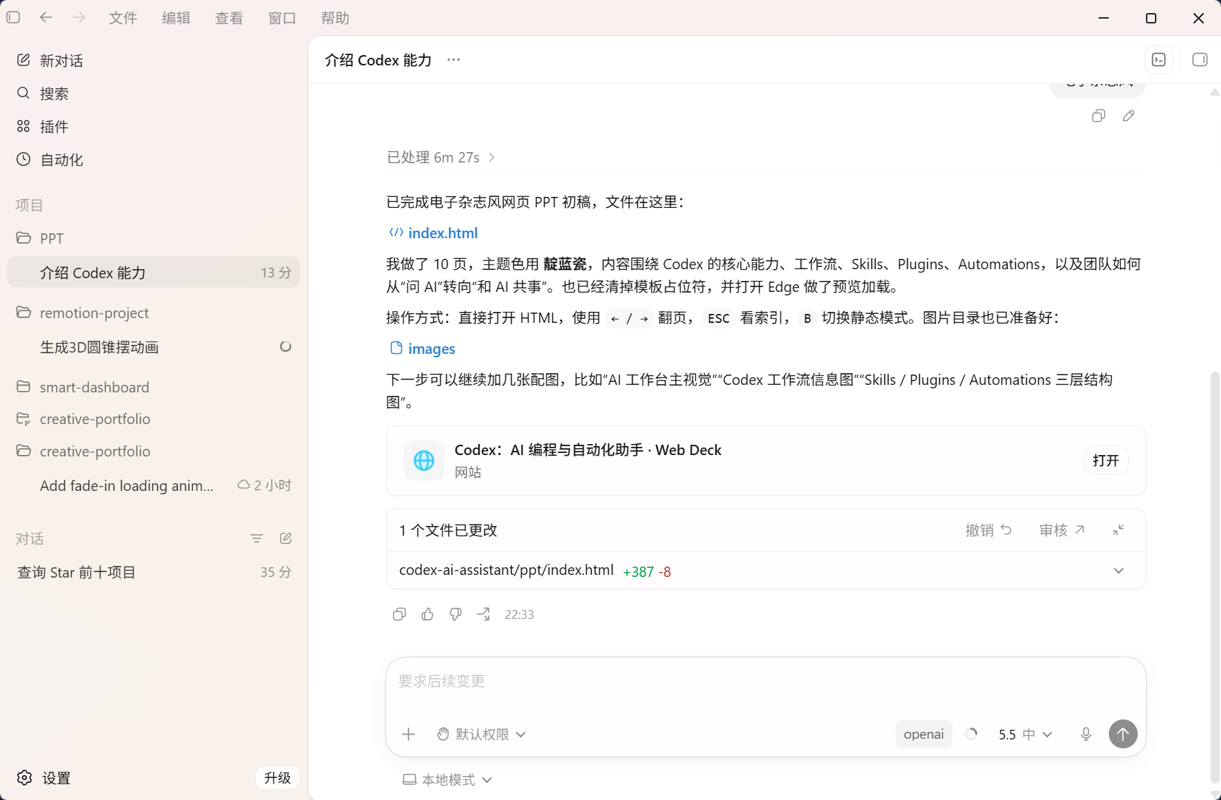The height and width of the screenshot is (800, 1221).
Task: Click the share arrow under response
Action: click(x=484, y=614)
